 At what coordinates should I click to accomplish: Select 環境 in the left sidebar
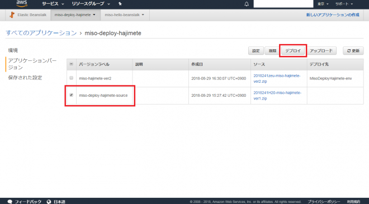(x=13, y=50)
